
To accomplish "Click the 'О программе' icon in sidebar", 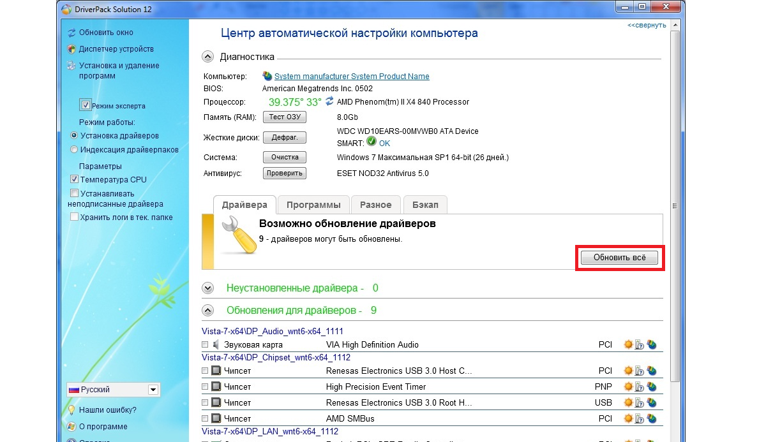I will (71, 427).
